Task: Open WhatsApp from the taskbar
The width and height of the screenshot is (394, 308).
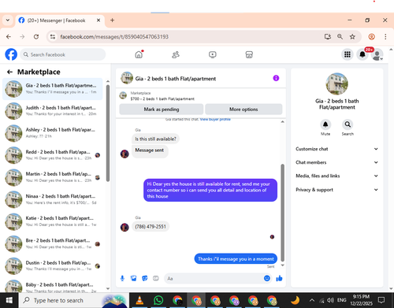Action: point(158,300)
